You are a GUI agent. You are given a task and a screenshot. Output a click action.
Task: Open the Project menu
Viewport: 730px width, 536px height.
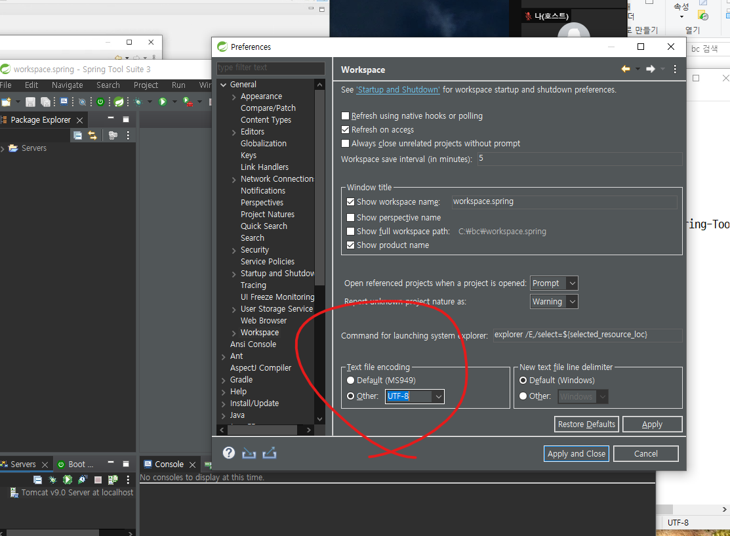pos(146,85)
